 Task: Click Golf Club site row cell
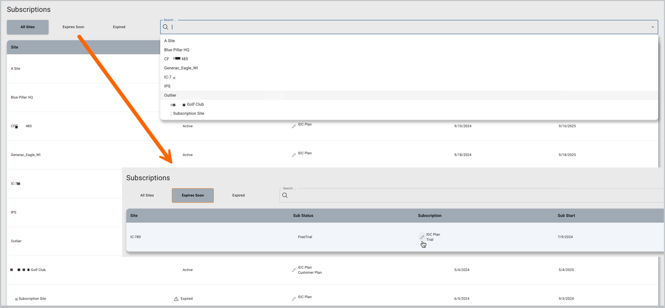28,270
